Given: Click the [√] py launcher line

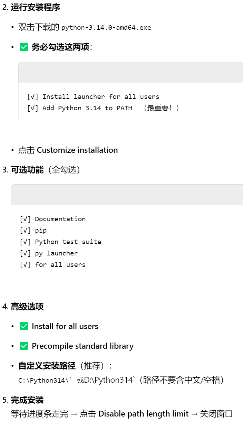Looking at the screenshot, I should [49, 253].
